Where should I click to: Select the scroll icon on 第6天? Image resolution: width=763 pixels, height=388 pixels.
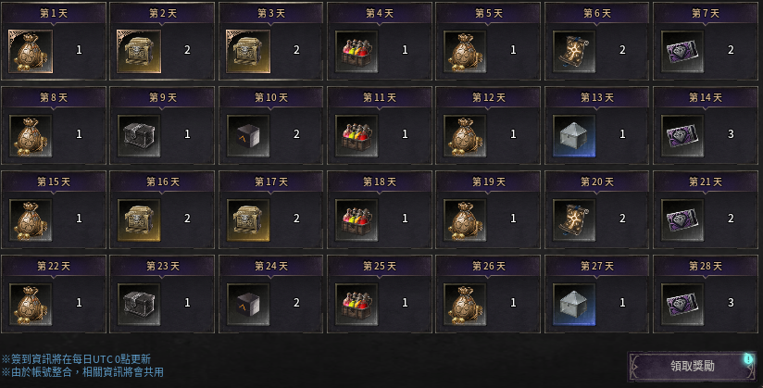click(574, 51)
